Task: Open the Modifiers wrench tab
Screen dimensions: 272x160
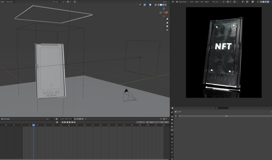Action: point(172,142)
